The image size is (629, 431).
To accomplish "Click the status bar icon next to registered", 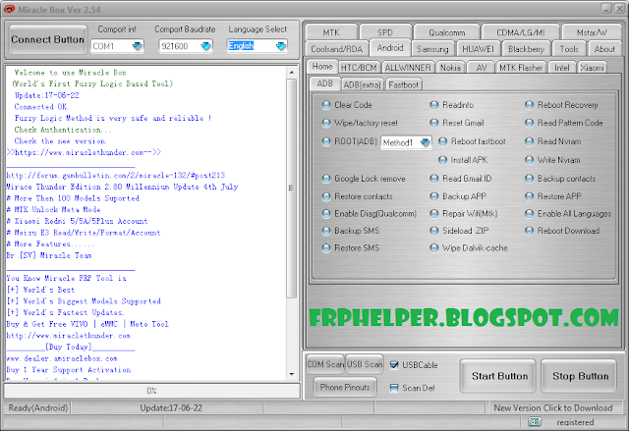I will click(x=535, y=422).
